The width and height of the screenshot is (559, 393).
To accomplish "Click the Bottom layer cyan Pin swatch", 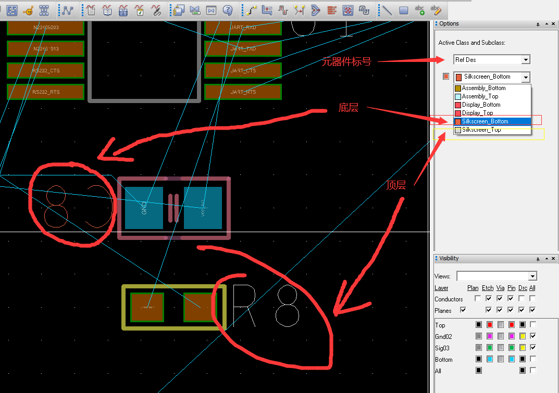I will click(x=512, y=359).
